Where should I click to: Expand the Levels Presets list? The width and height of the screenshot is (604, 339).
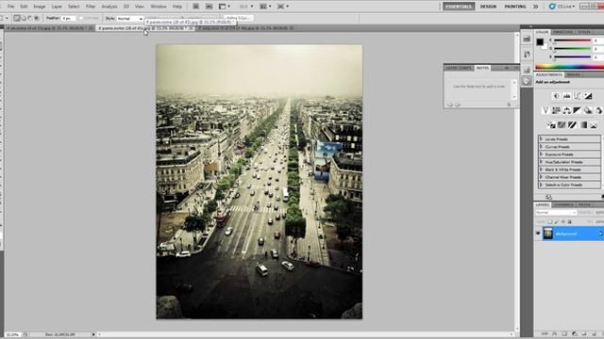541,139
